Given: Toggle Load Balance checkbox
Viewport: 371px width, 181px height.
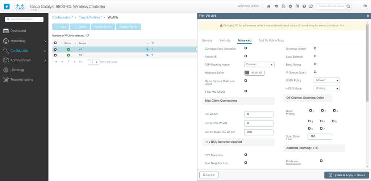Looking at the screenshot, I should (315, 56).
